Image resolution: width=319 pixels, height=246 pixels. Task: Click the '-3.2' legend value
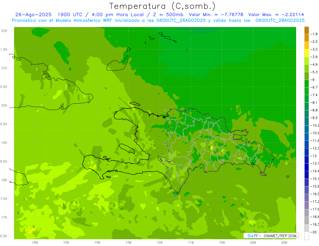pos(314,49)
